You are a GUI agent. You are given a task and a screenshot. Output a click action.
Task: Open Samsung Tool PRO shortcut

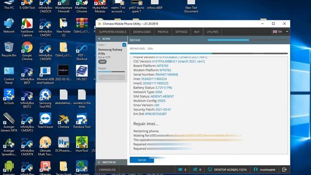tap(45, 99)
